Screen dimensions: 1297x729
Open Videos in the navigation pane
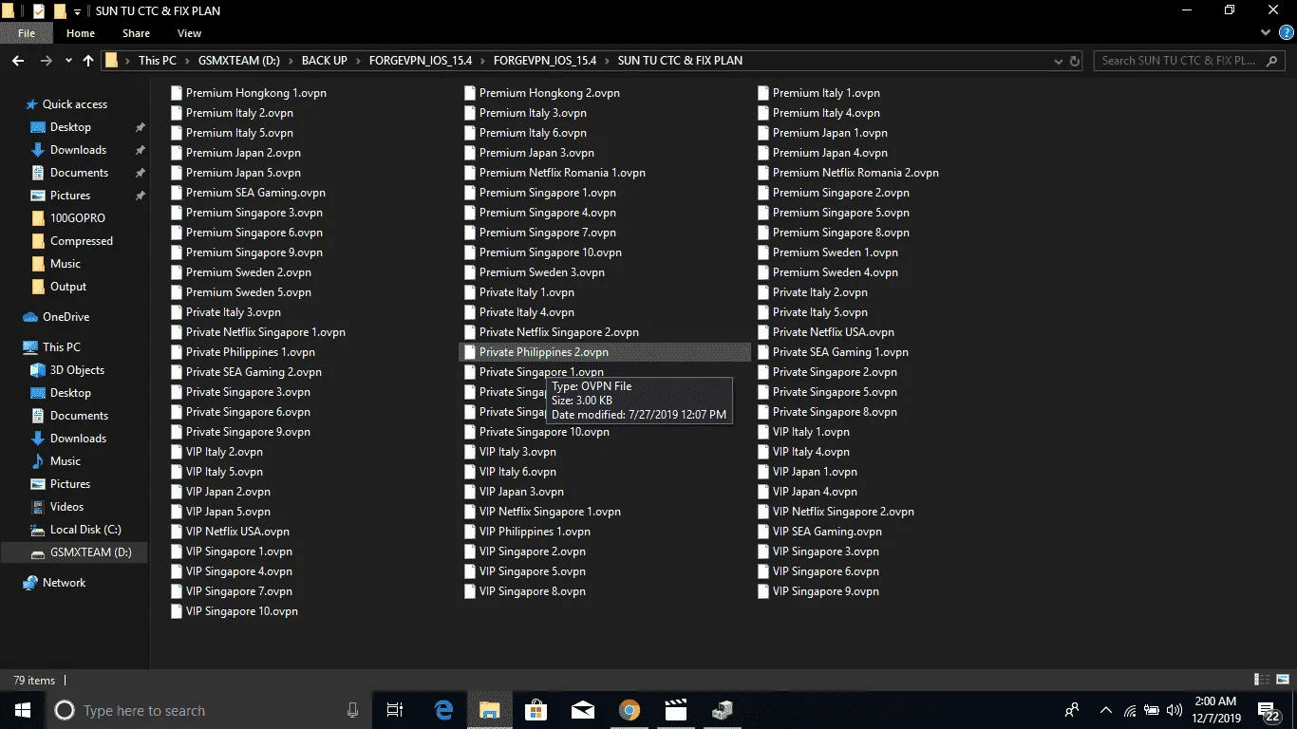(66, 507)
